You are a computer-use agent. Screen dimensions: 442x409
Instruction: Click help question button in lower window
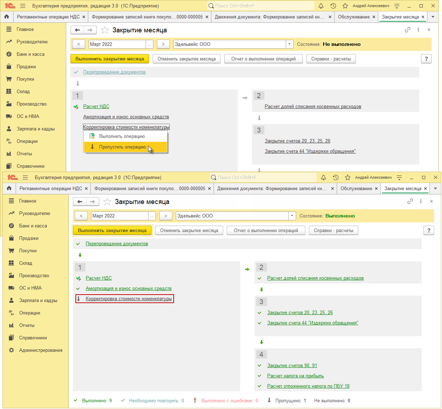point(429,230)
